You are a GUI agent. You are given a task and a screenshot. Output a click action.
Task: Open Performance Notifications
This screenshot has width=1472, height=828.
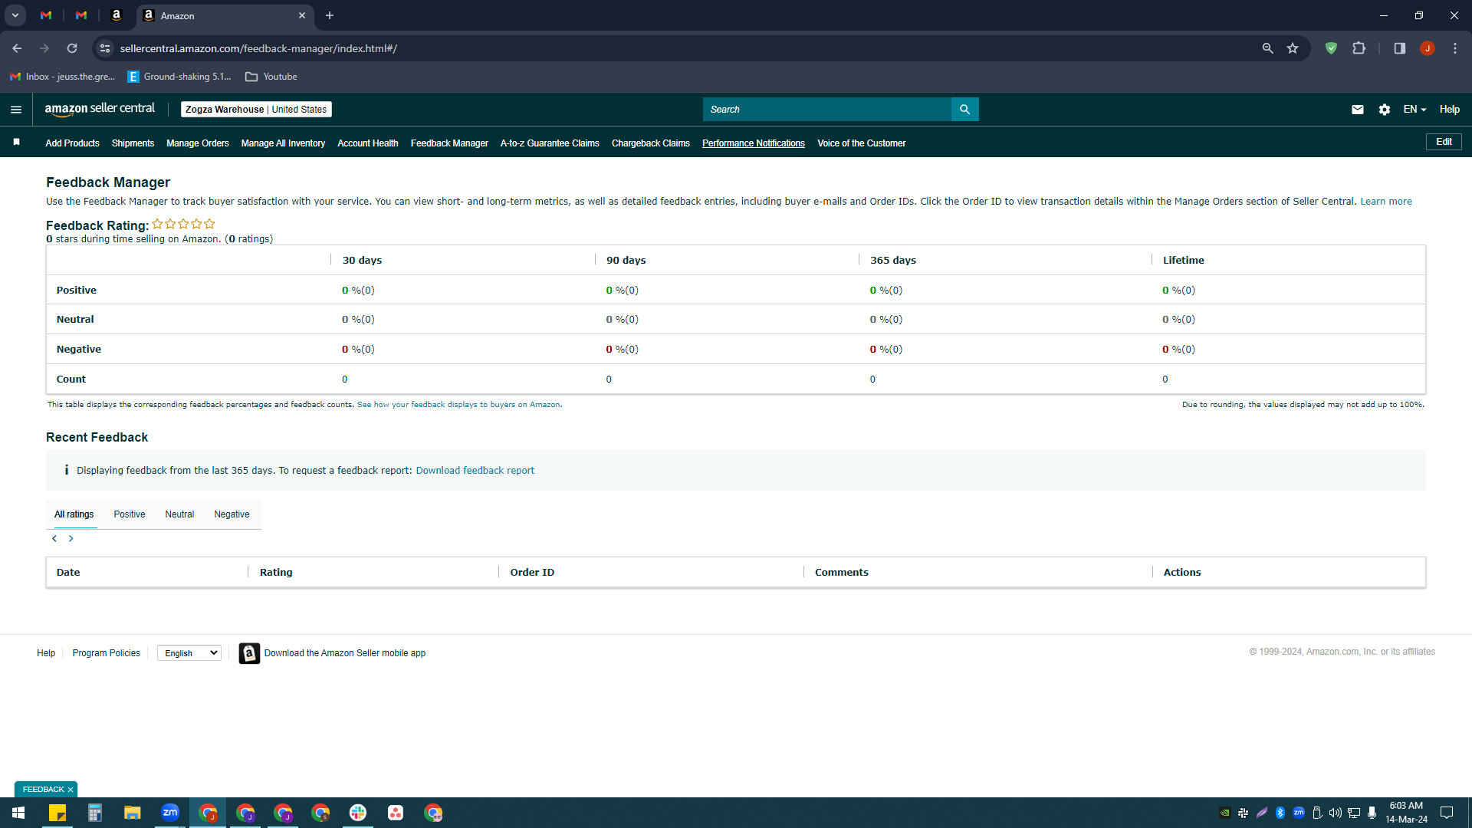pyautogui.click(x=754, y=143)
